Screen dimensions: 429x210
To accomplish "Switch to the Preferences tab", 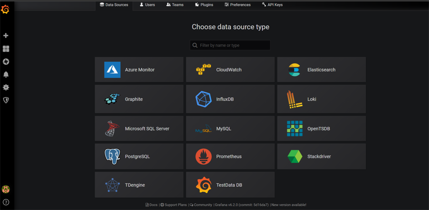I will tap(237, 5).
